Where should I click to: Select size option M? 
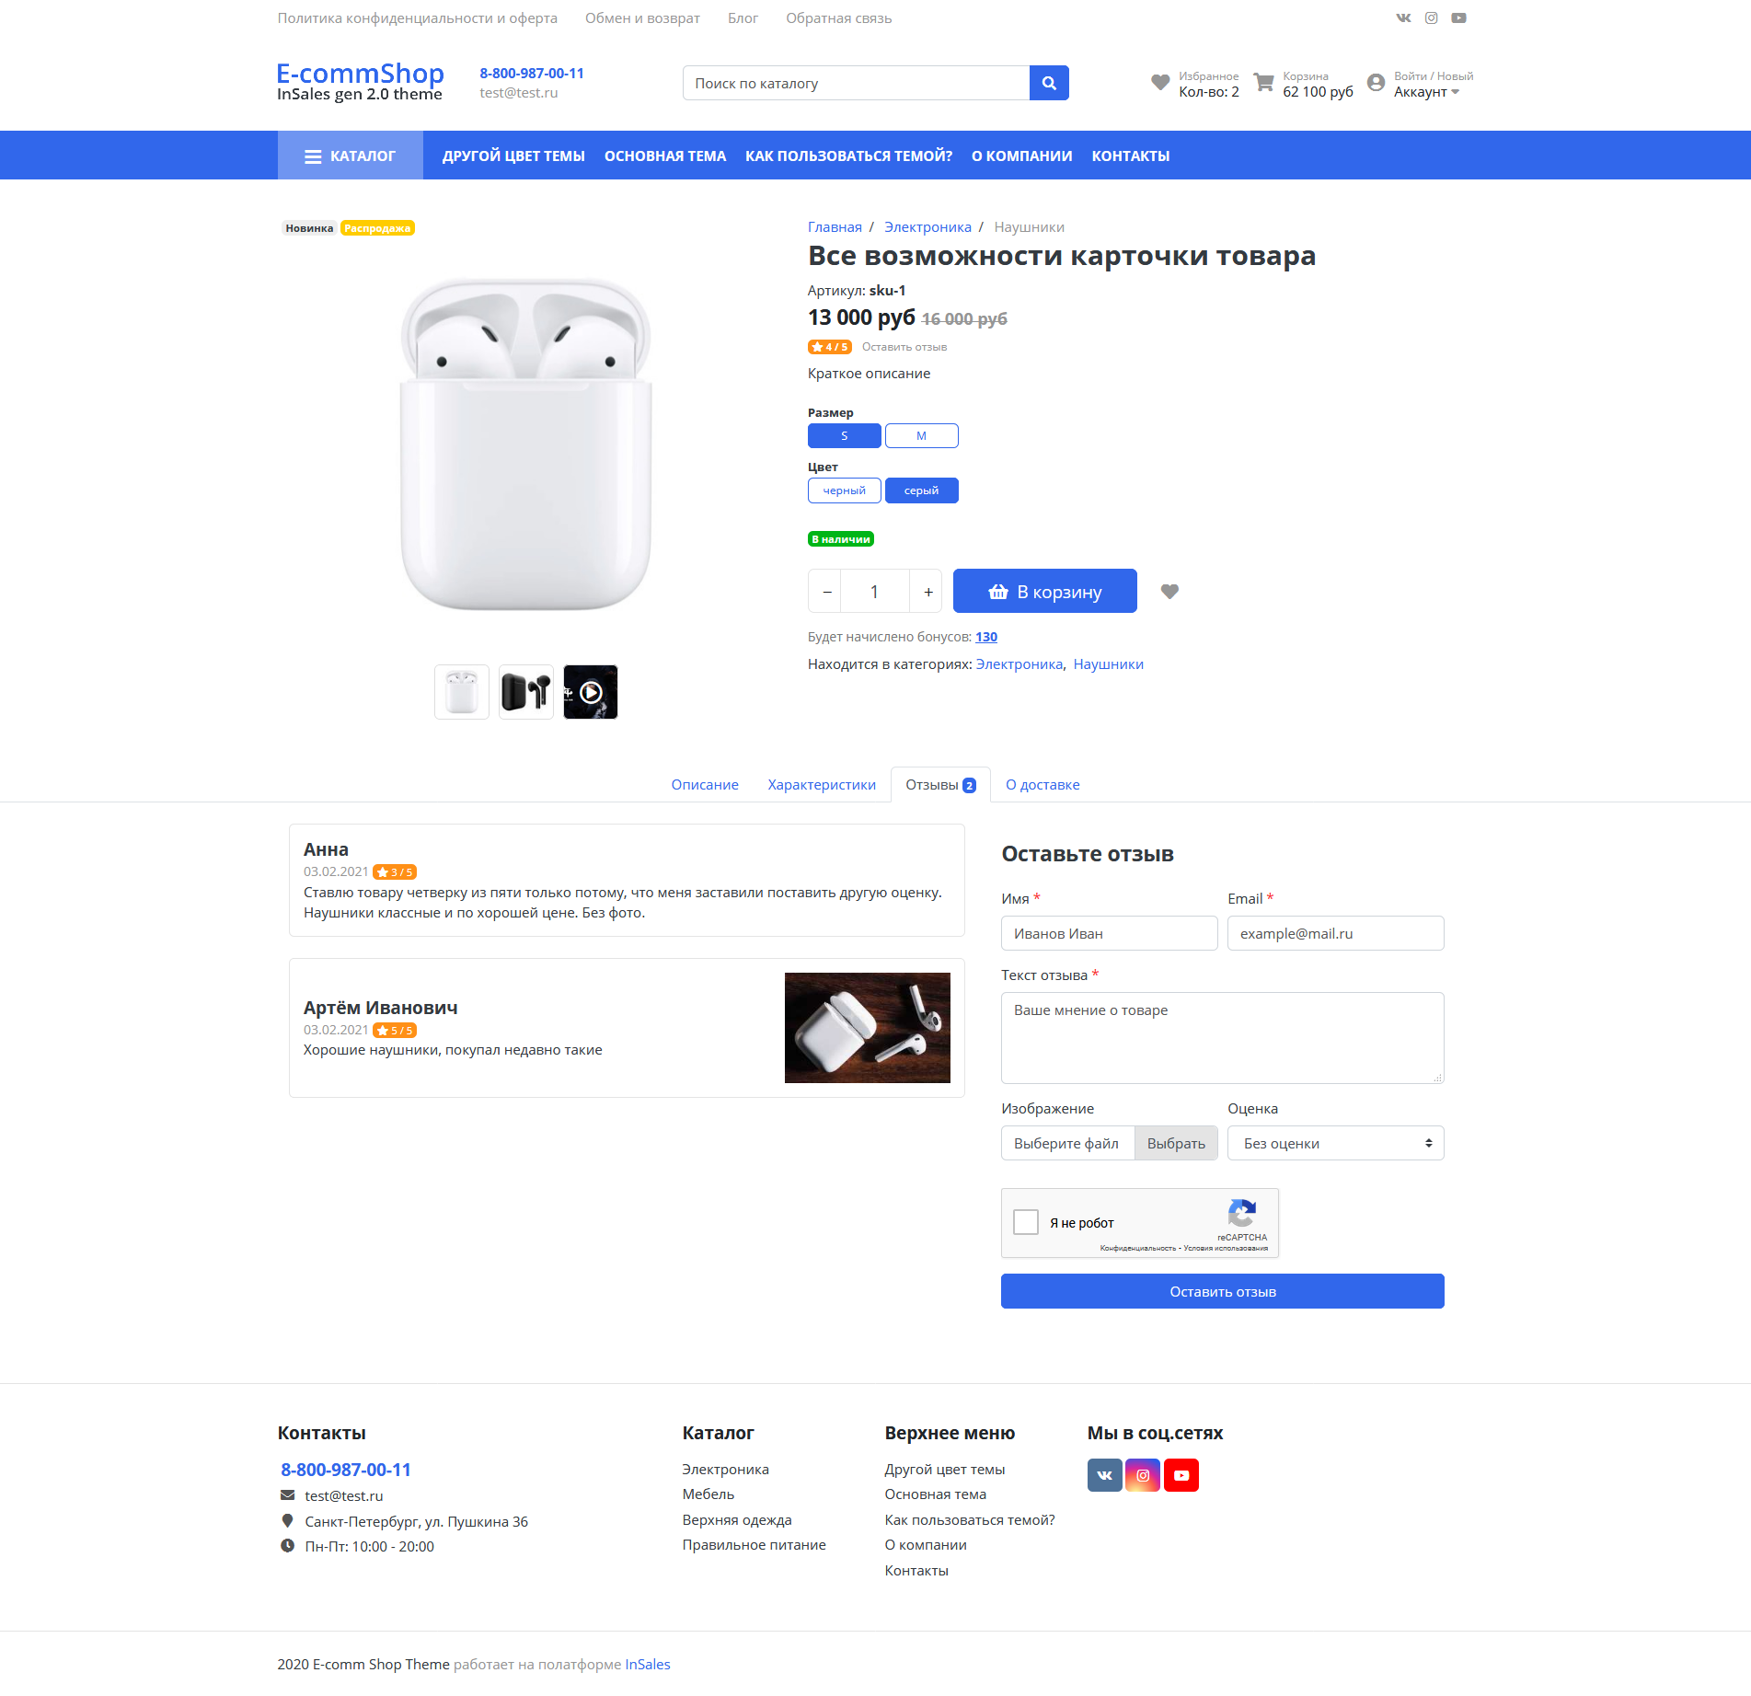[x=921, y=436]
